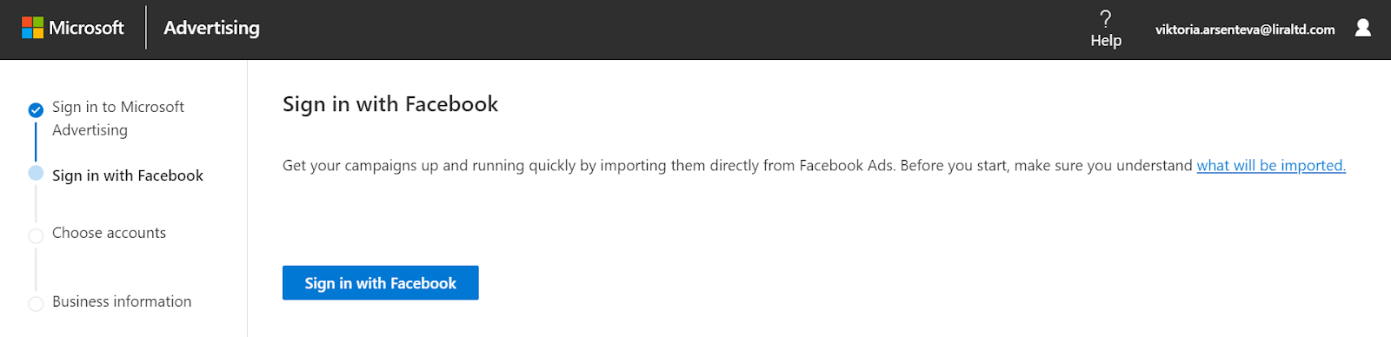This screenshot has height=337, width=1391.
Task: Click the Choose accounts step circle
Action: tap(36, 236)
